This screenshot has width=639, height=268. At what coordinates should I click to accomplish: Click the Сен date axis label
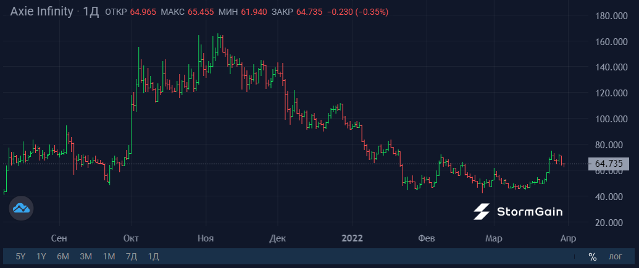click(x=59, y=238)
